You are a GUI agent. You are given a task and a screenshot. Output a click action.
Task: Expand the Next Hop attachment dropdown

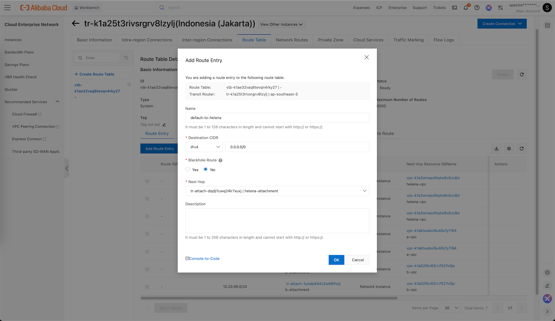click(x=277, y=191)
